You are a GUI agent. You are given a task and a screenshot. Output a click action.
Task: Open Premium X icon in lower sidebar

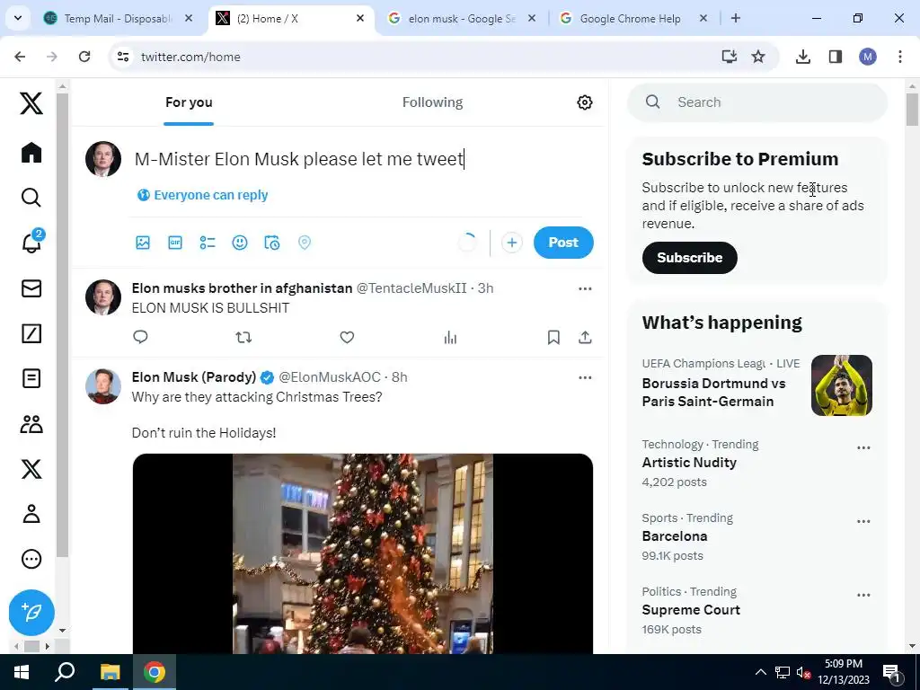(31, 469)
